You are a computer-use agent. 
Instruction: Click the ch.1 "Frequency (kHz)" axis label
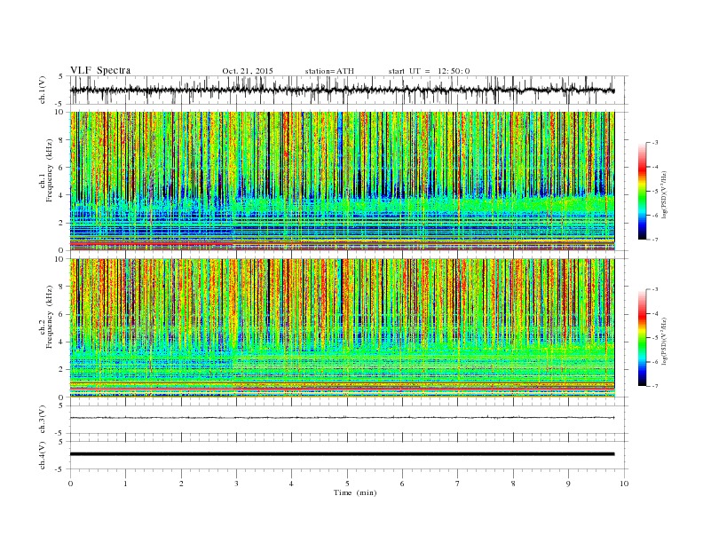(x=49, y=170)
